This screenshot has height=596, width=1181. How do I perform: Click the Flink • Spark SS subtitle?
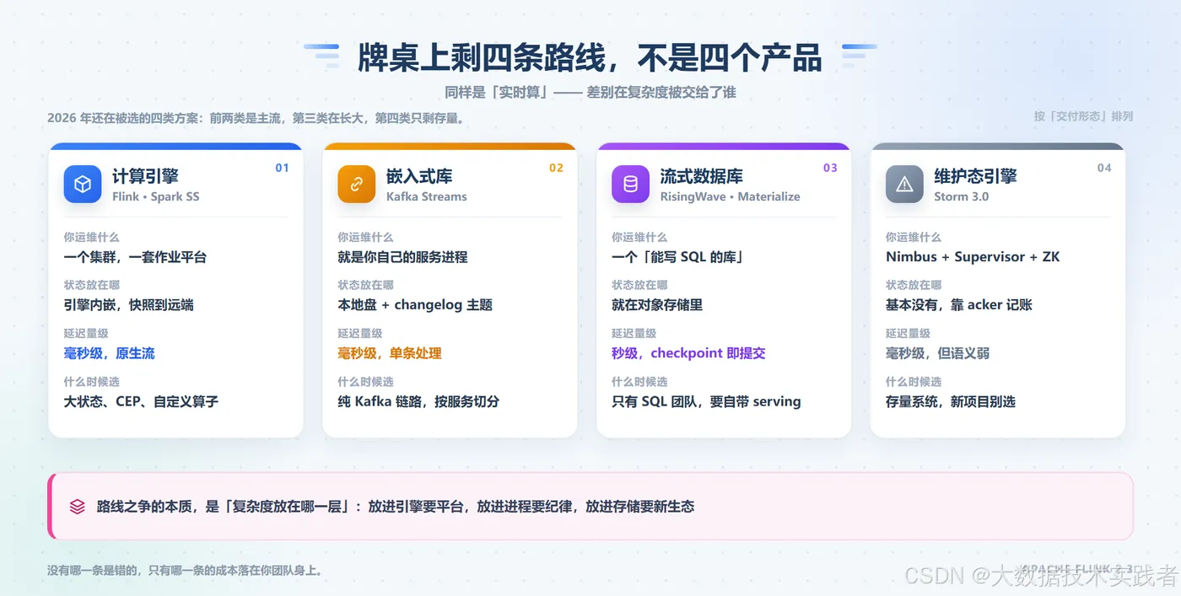click(x=156, y=196)
